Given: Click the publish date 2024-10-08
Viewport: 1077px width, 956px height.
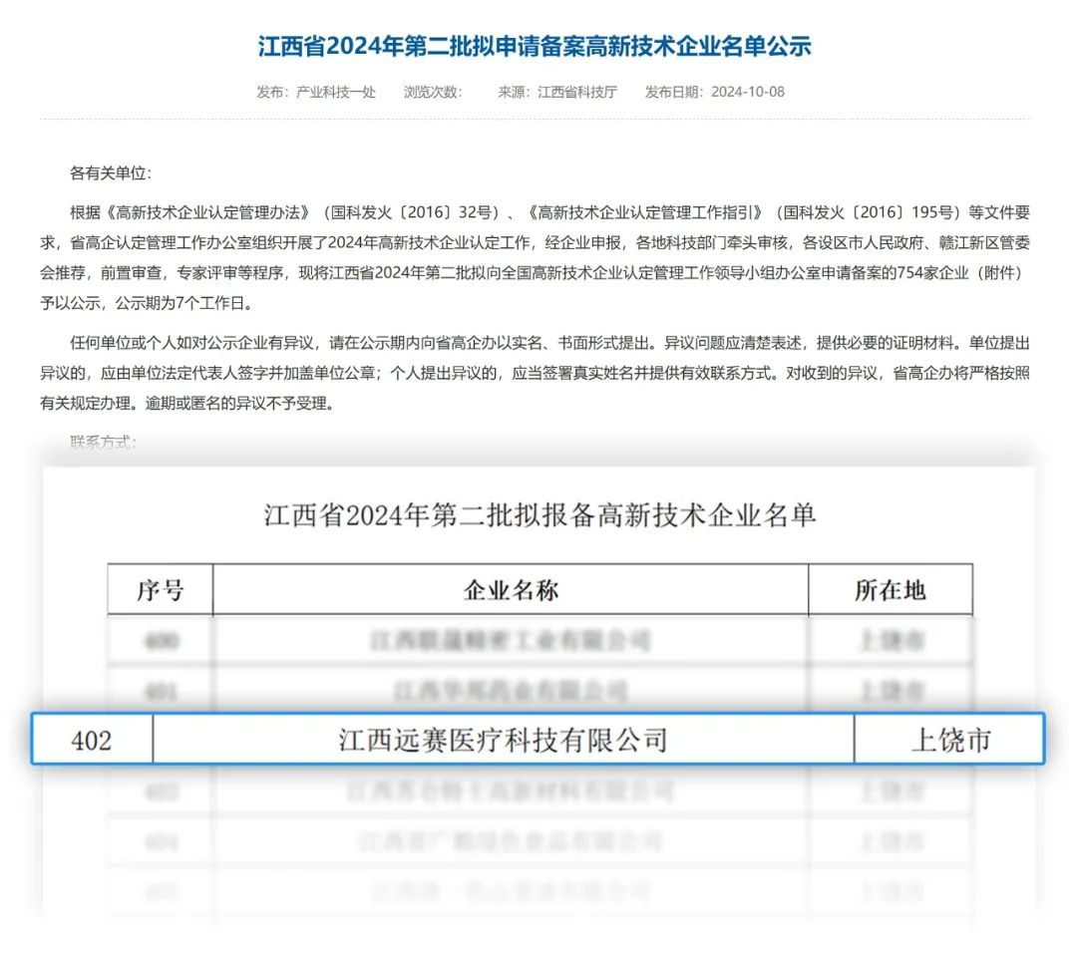Looking at the screenshot, I should pos(747,92).
